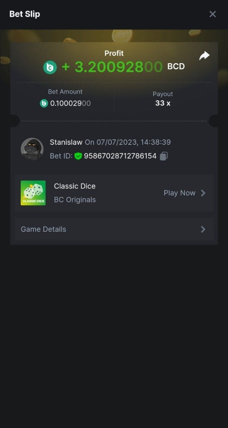Click the chevron next to Play Now
The image size is (228, 428).
[x=203, y=193]
